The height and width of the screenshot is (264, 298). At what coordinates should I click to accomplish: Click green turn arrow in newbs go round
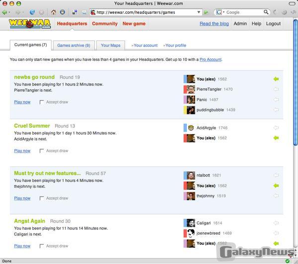click(276, 79)
